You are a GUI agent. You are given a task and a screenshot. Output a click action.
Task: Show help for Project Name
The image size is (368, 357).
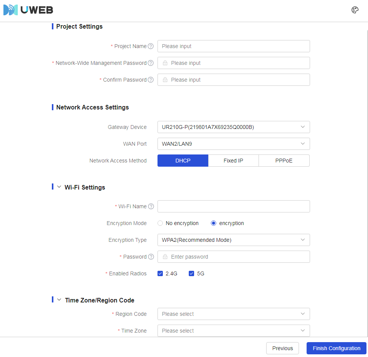(x=151, y=46)
